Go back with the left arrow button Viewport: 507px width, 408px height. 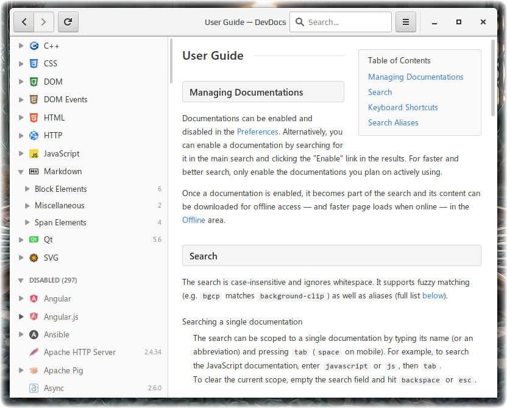click(24, 22)
